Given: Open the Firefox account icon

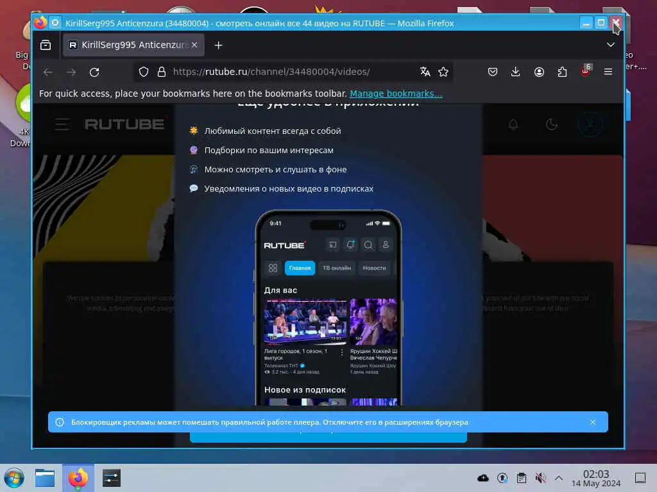Looking at the screenshot, I should click(539, 72).
